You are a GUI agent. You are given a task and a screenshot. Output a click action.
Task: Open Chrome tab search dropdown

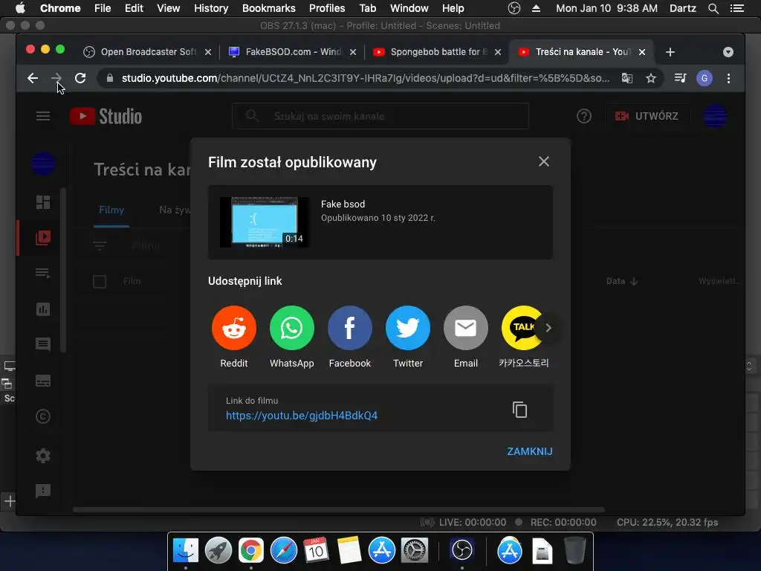click(x=728, y=52)
